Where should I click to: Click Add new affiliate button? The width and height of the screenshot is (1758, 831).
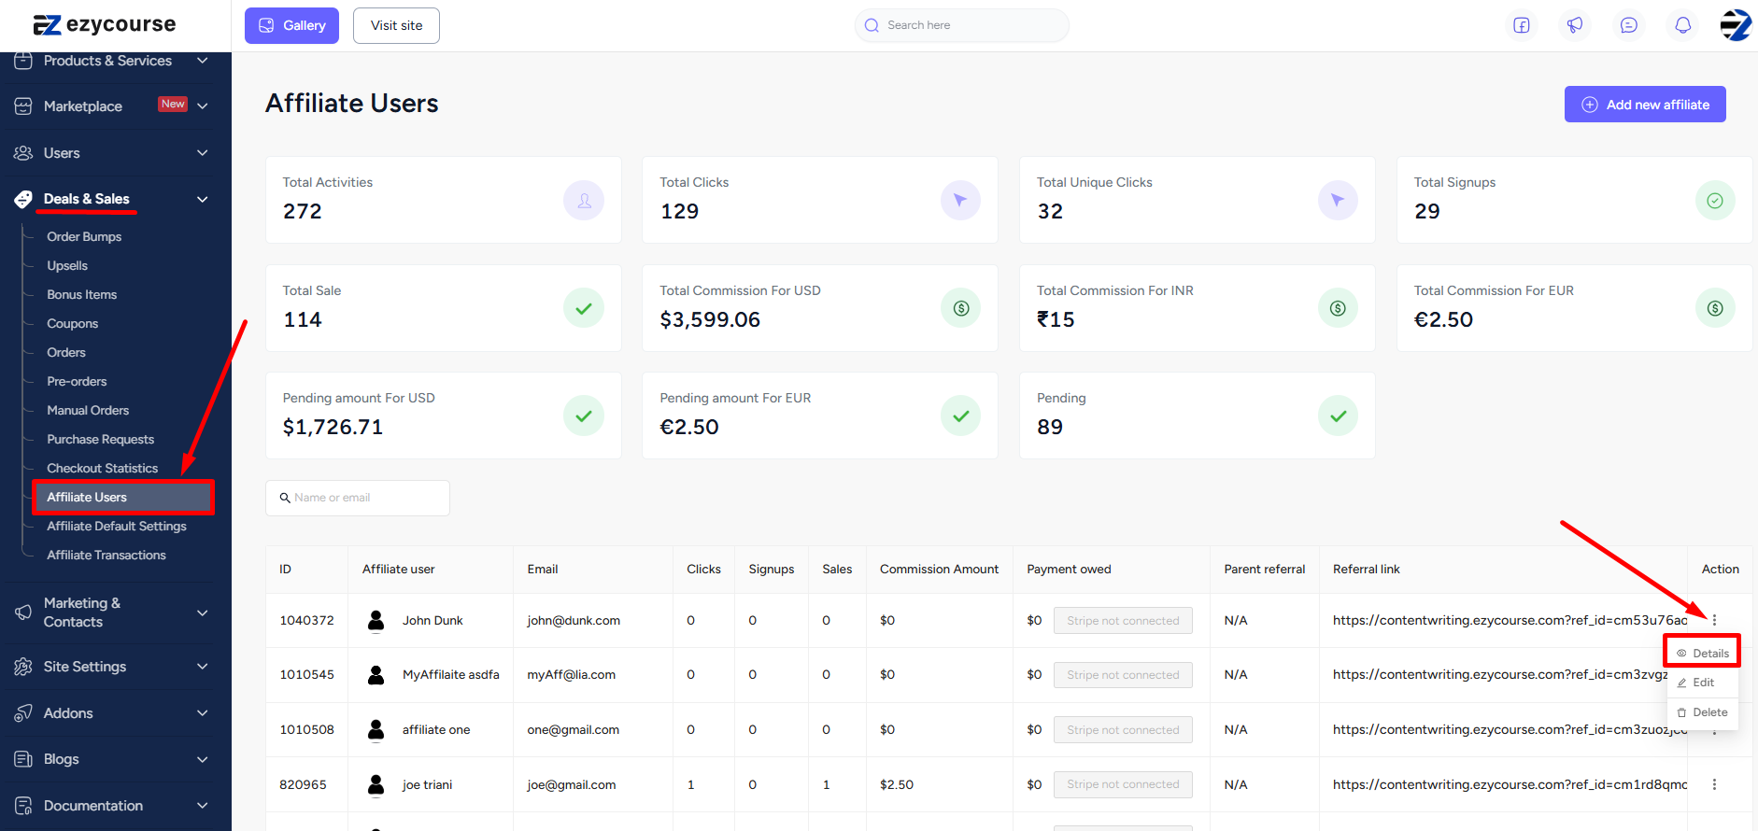1645,105
